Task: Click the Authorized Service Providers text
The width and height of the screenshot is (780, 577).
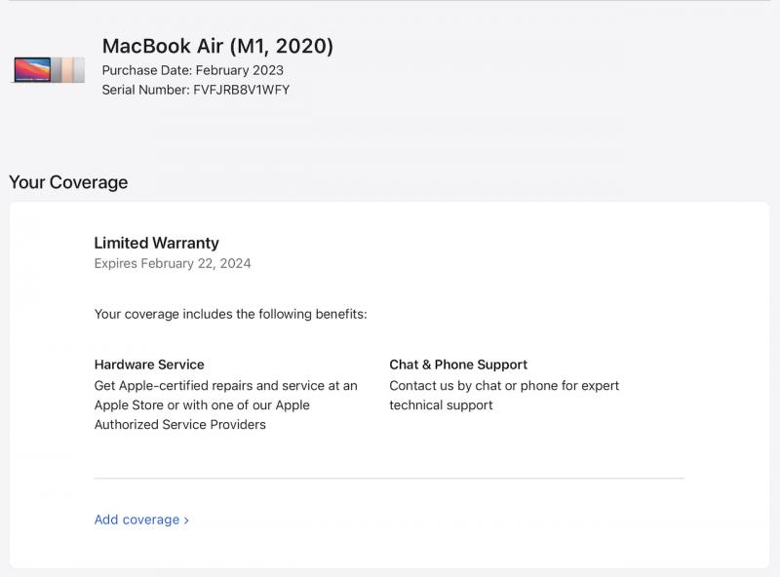Action: 179,424
